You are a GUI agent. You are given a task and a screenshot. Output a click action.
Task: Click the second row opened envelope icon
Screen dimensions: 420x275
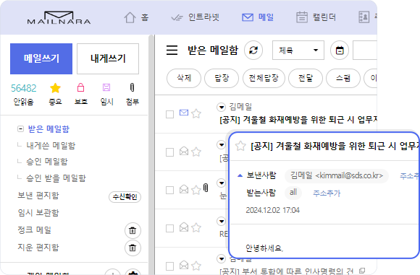(x=184, y=151)
